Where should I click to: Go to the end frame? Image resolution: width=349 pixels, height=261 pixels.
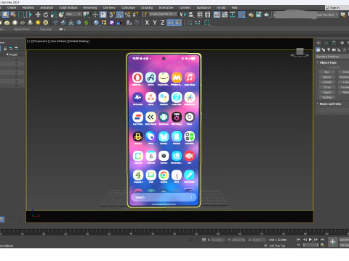pos(322,239)
